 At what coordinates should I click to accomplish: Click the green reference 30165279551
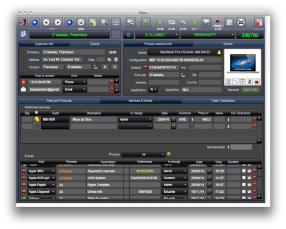click(145, 171)
